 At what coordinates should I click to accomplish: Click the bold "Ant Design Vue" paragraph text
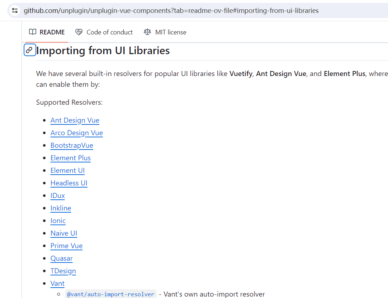[x=281, y=74]
